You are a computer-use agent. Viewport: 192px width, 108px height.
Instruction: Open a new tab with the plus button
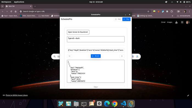[35, 6]
